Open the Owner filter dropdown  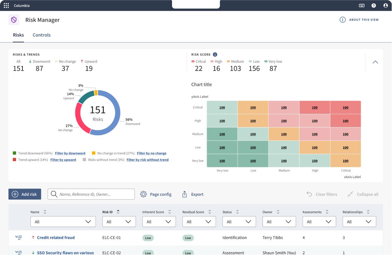[279, 221]
